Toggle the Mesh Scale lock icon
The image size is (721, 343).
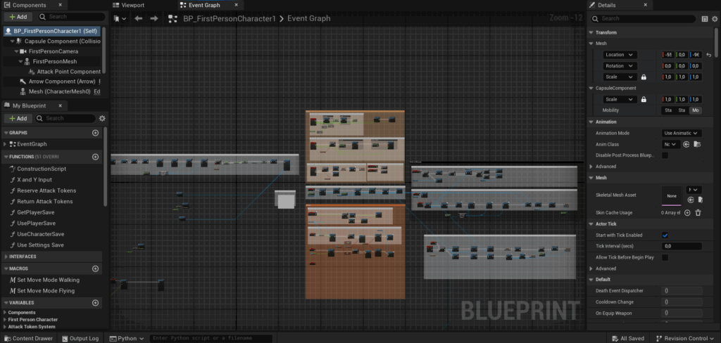point(643,77)
